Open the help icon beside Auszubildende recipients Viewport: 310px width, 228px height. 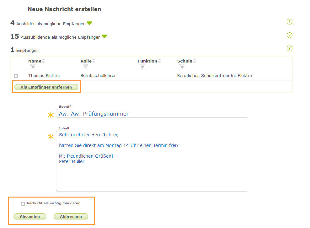(289, 35)
